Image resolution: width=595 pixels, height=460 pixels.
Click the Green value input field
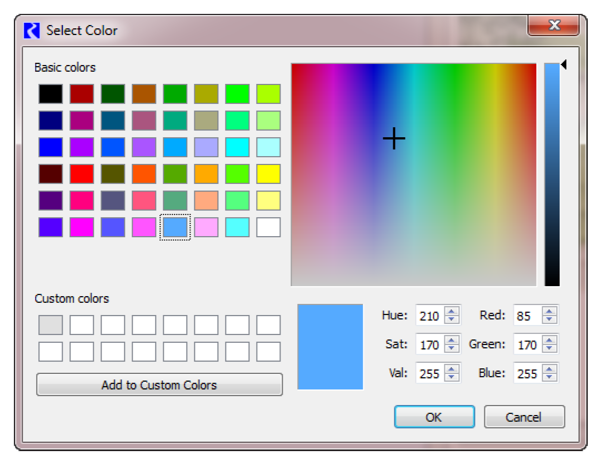tap(526, 344)
